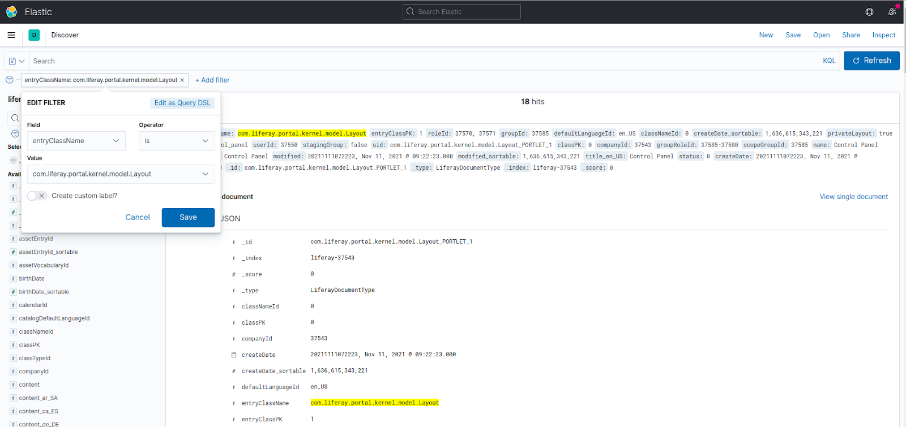Viewport: 906px width, 427px height.
Task: Click the highlighted entryClassName value in table
Action: pos(374,403)
